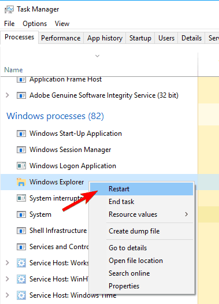Select the System process row text
Screen dimensions: 219x304
(x=40, y=214)
